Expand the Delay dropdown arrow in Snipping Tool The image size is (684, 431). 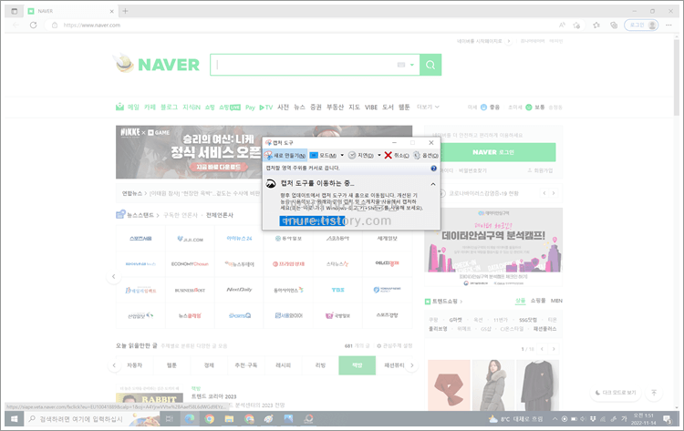pos(379,155)
